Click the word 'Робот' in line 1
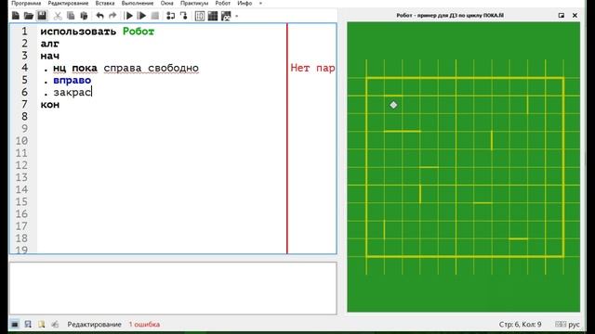Screen dimensions: 595x334 (139, 32)
